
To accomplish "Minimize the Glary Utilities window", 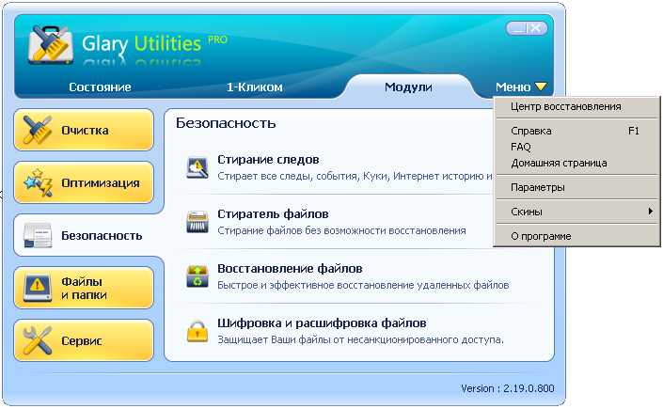I will (517, 28).
